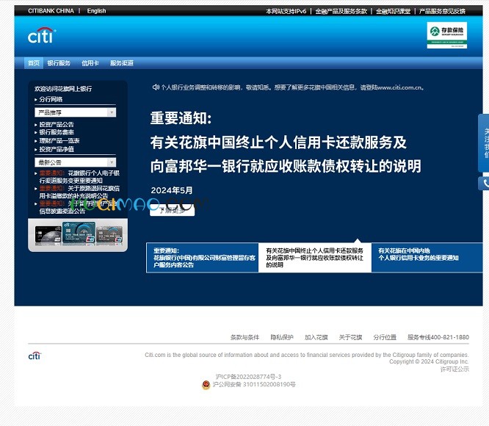Open the 关于原路退回花旗信用卡溢缴款 notice
Screen dimensions: 489x426
[79, 192]
